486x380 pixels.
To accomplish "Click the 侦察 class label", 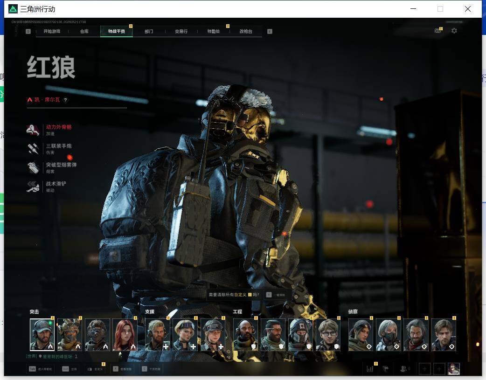I will pos(353,312).
